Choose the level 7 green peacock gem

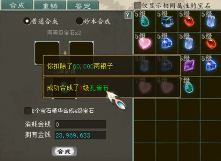(189, 87)
